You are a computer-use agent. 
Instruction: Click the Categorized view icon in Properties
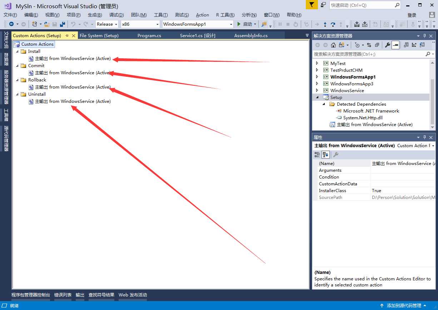(x=317, y=155)
